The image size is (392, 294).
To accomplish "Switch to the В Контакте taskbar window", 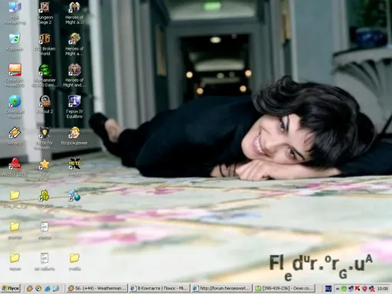I will point(159,289).
